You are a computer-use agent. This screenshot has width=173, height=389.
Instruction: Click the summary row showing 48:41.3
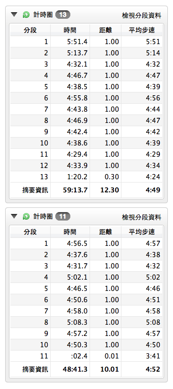[86, 369]
